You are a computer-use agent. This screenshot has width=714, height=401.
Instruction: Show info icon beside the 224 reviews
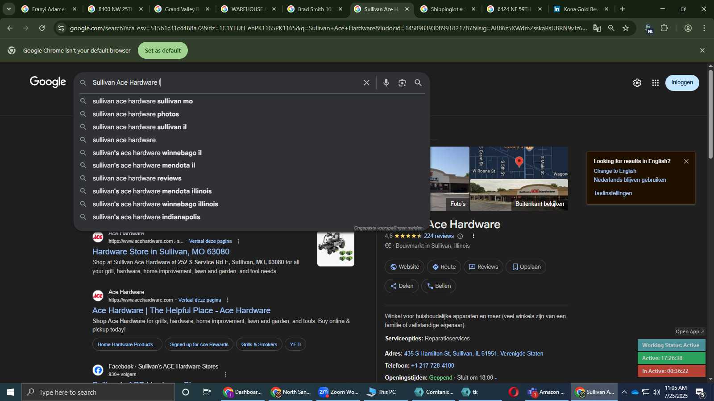[460, 236]
